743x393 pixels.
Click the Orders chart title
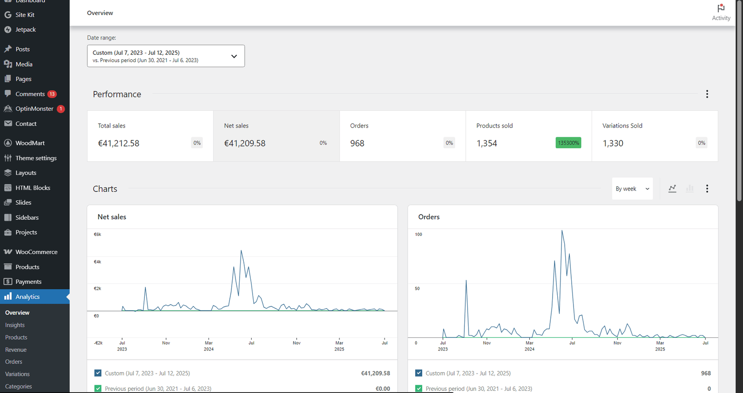[x=429, y=217]
